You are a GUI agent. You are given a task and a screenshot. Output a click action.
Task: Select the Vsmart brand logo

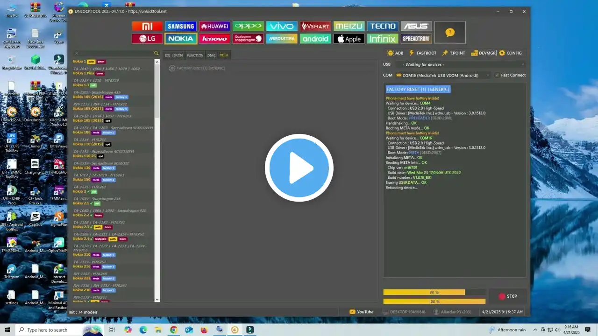(315, 26)
